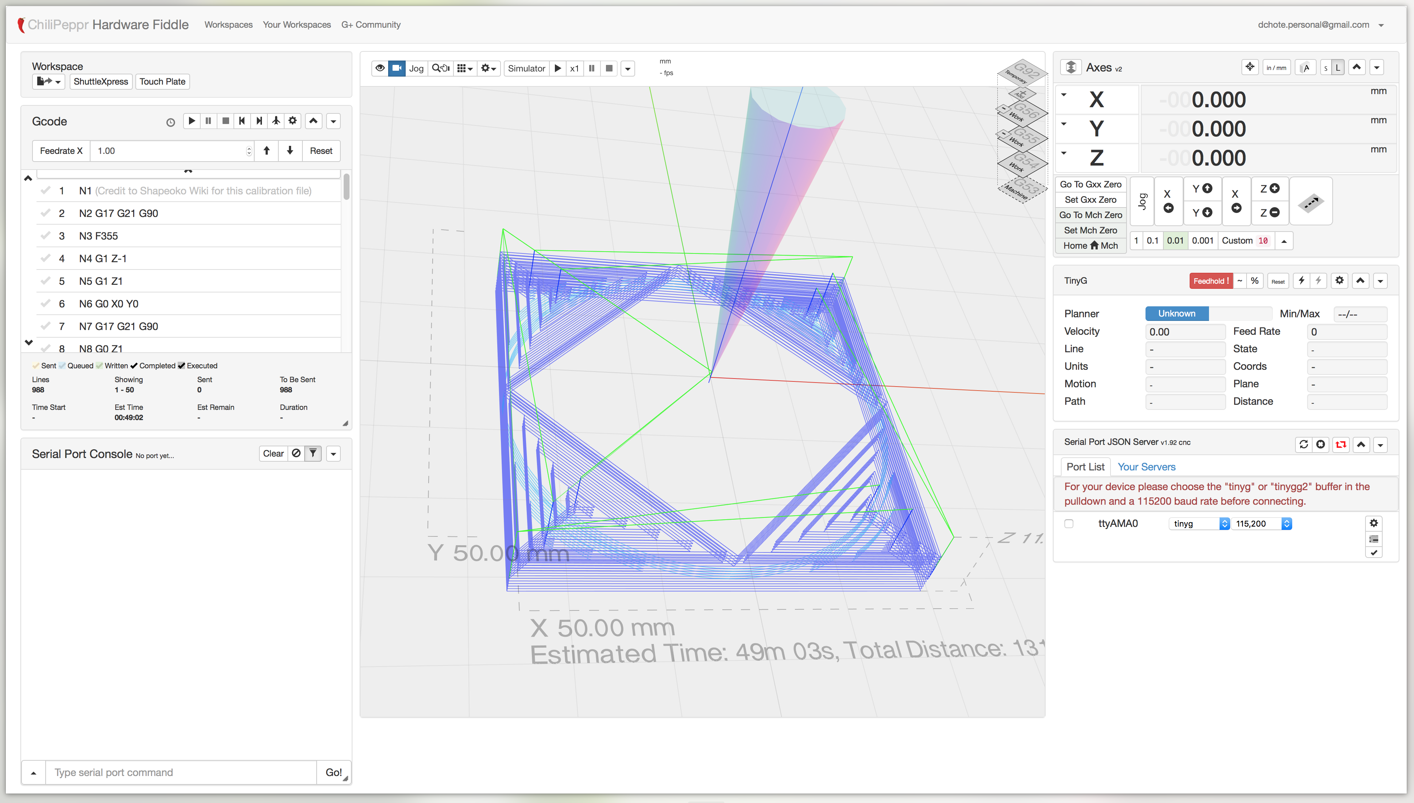Screen dimensions: 1414x803
Task: Expand the X axis dropdown arrow
Action: pyautogui.click(x=1064, y=95)
